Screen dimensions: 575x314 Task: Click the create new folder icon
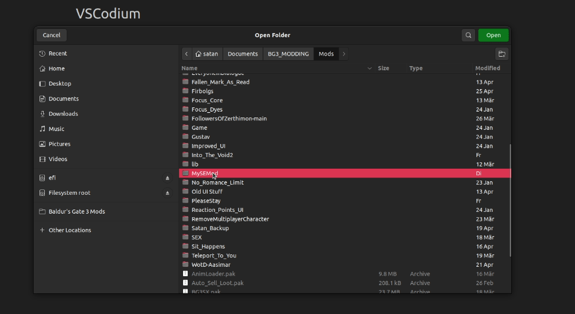coord(502,54)
